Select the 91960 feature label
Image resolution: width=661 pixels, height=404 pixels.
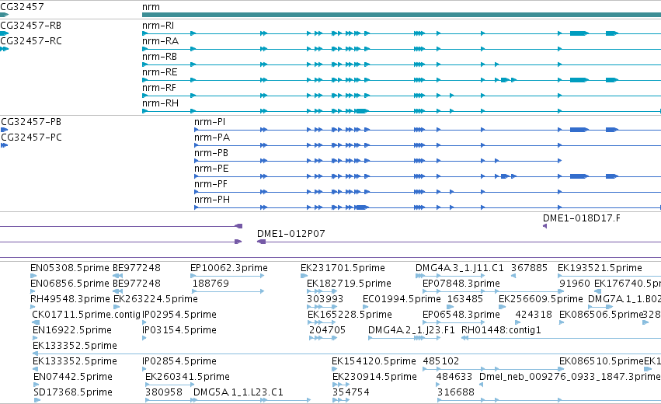tap(575, 284)
